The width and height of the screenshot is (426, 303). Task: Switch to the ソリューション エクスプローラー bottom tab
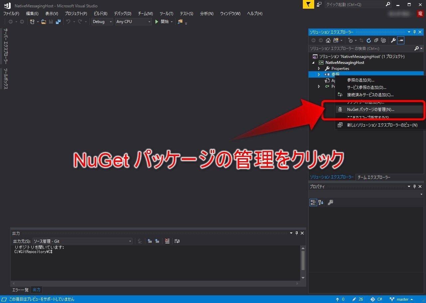(x=332, y=177)
